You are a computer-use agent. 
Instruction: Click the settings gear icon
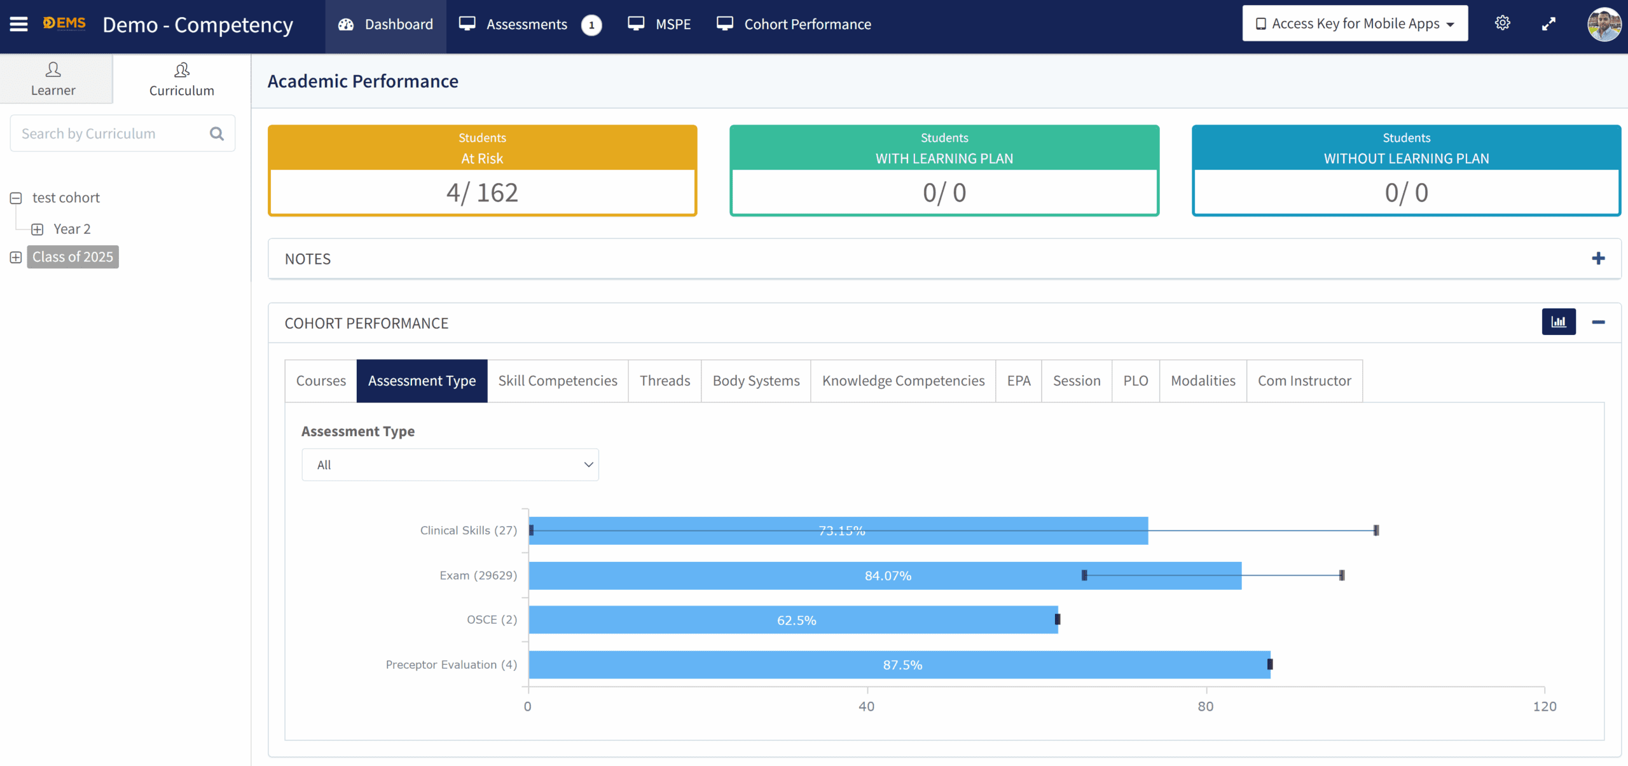coord(1502,24)
